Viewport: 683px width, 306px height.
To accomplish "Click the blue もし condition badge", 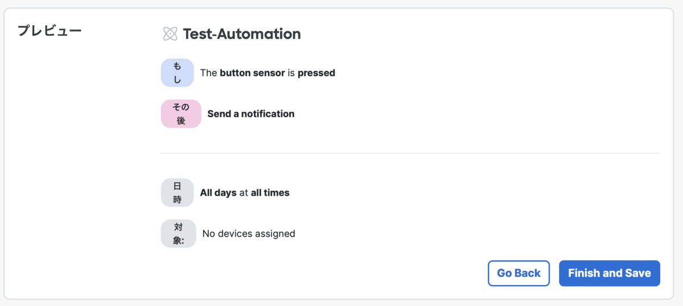I will (177, 73).
